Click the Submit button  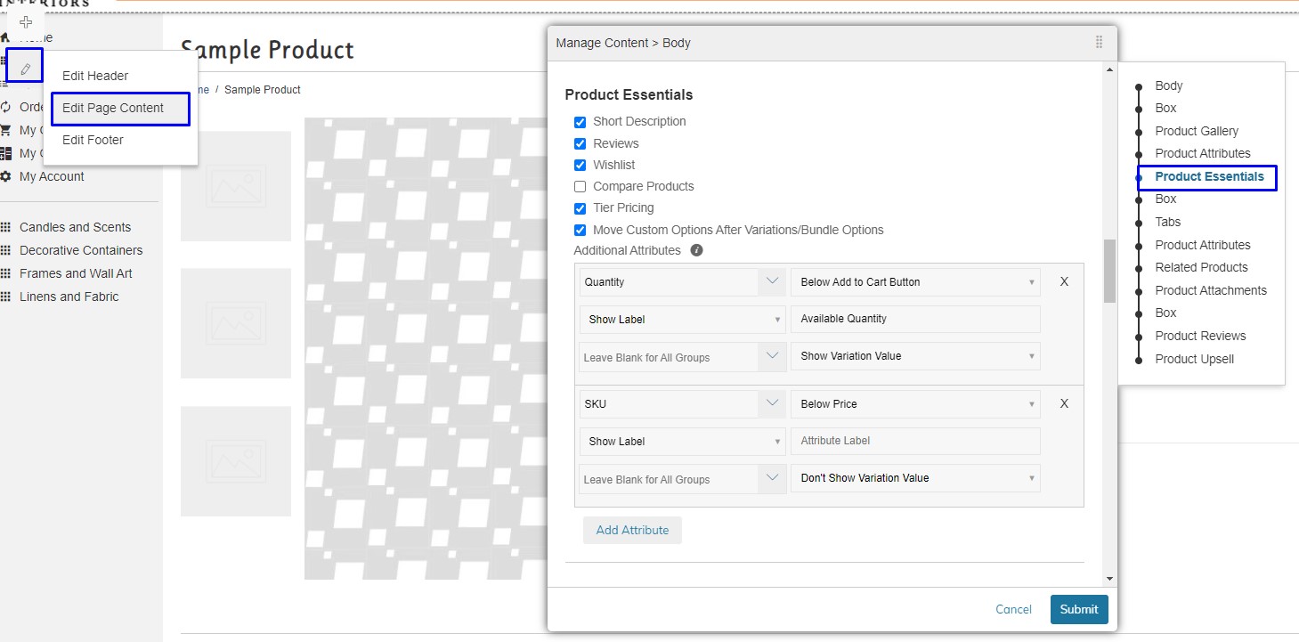tap(1079, 609)
